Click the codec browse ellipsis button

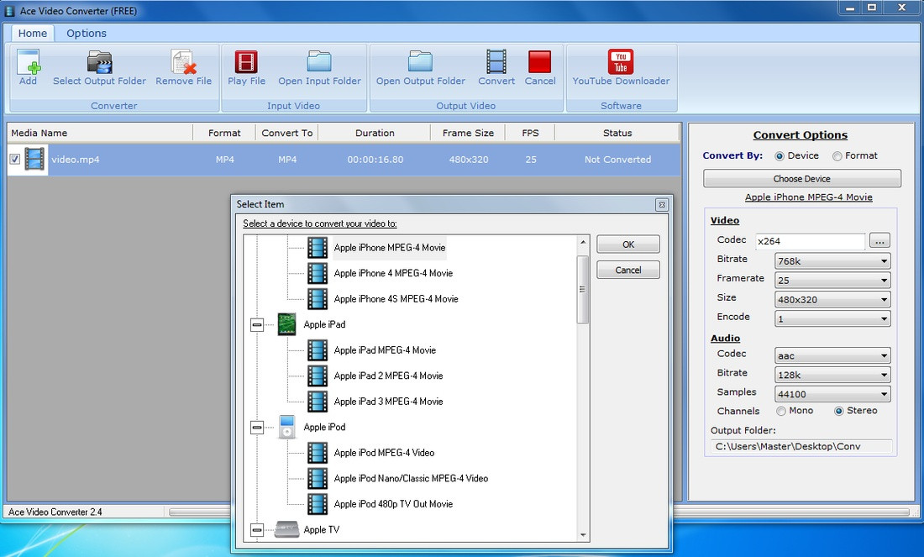(879, 240)
